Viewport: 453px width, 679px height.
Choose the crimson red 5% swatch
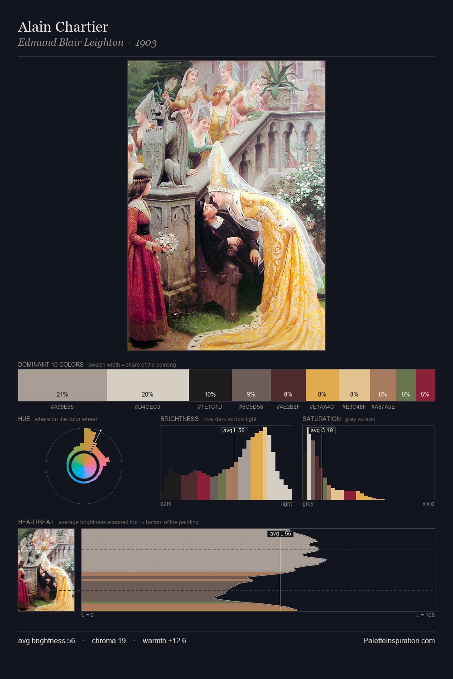click(x=425, y=385)
